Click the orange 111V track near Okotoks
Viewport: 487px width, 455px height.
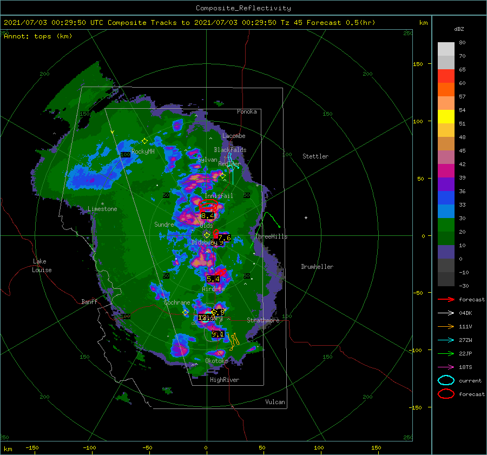point(234,341)
